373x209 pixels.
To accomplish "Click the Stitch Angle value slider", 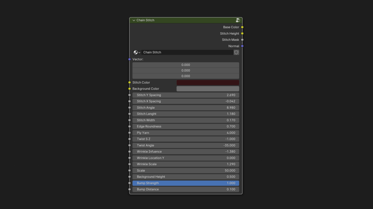I will [186, 108].
